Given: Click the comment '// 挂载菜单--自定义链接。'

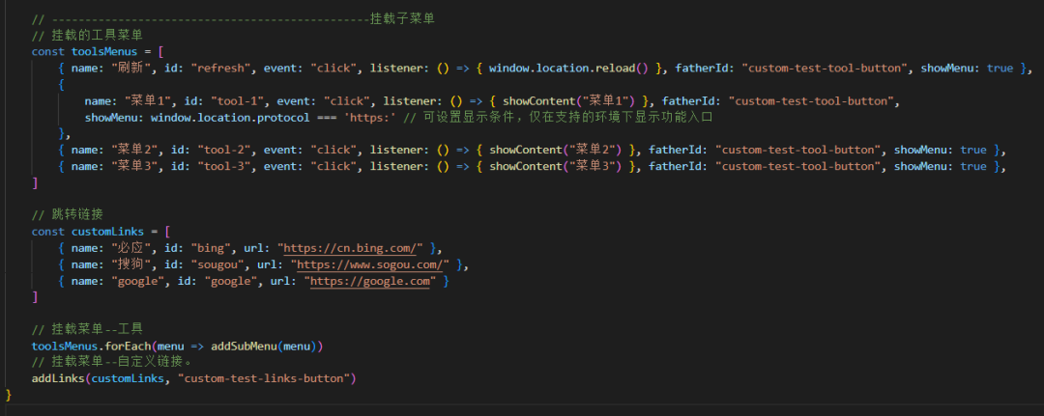Looking at the screenshot, I should [x=114, y=363].
